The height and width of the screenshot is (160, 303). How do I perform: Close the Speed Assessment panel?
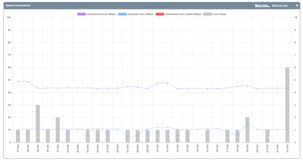pyautogui.click(x=297, y=5)
